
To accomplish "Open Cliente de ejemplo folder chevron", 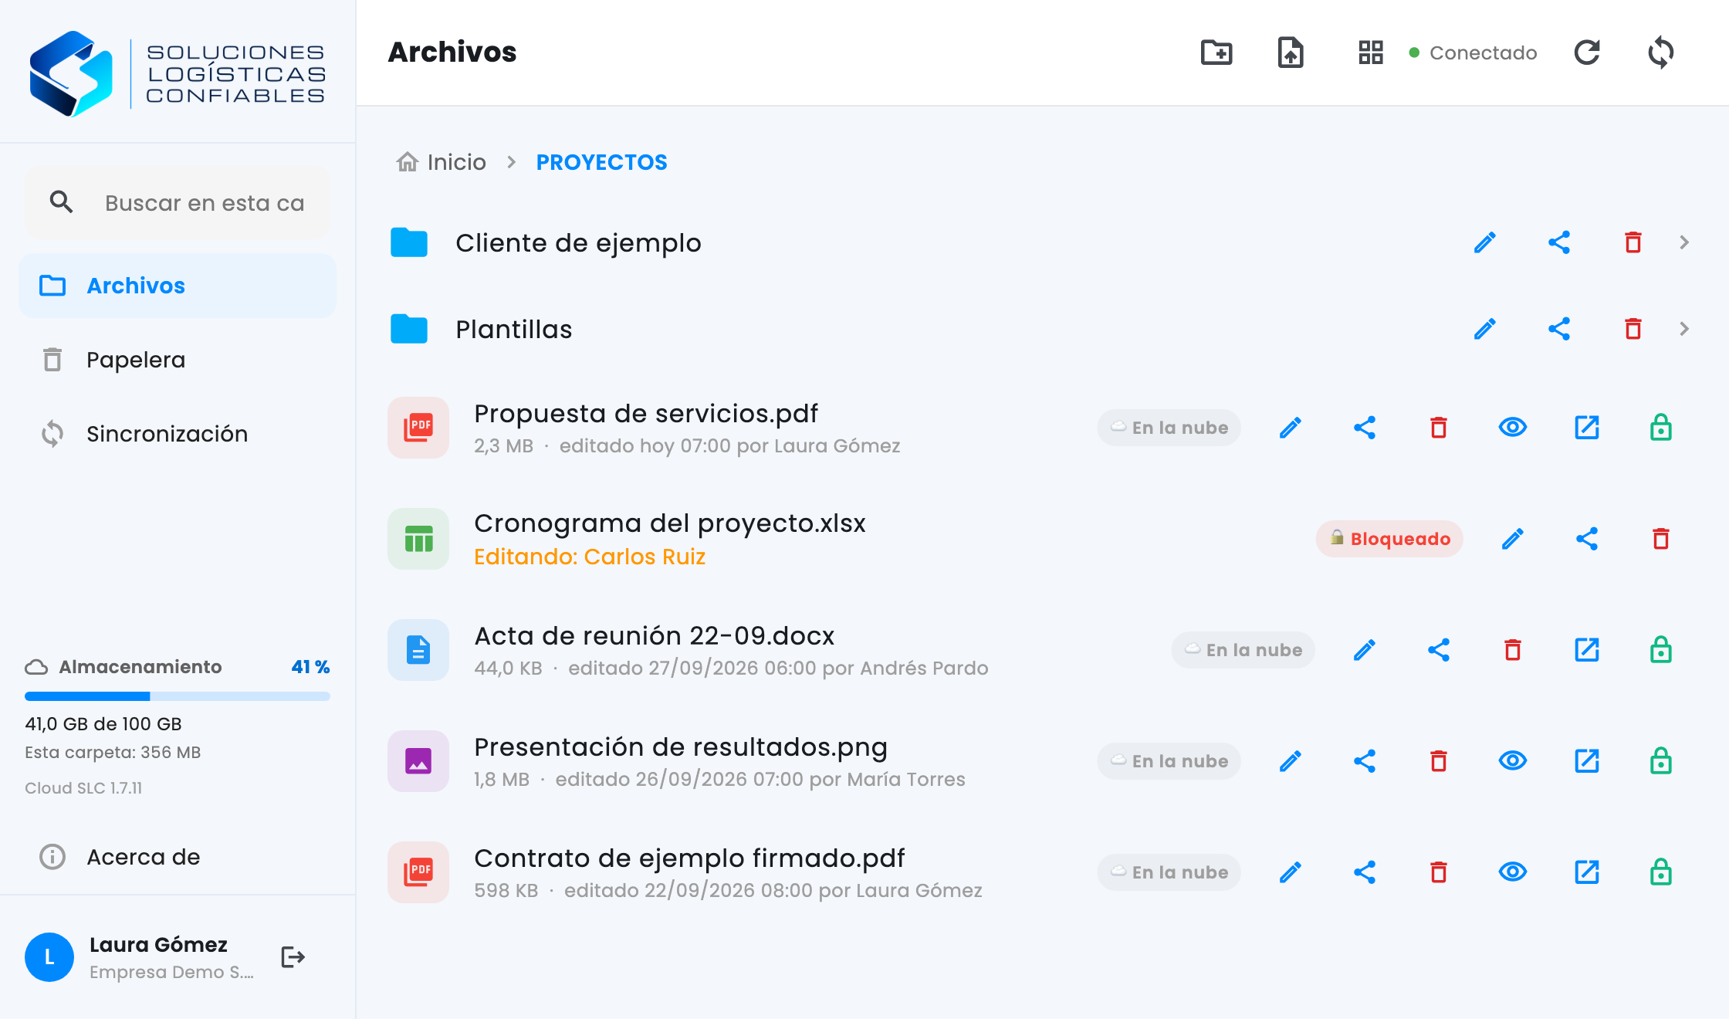I will click(x=1684, y=242).
